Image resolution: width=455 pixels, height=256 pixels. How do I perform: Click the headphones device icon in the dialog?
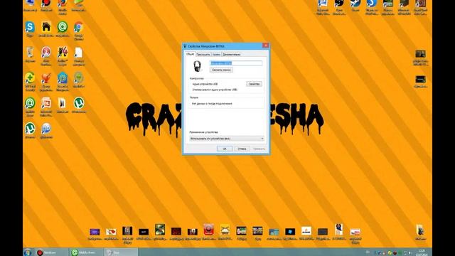[198, 66]
